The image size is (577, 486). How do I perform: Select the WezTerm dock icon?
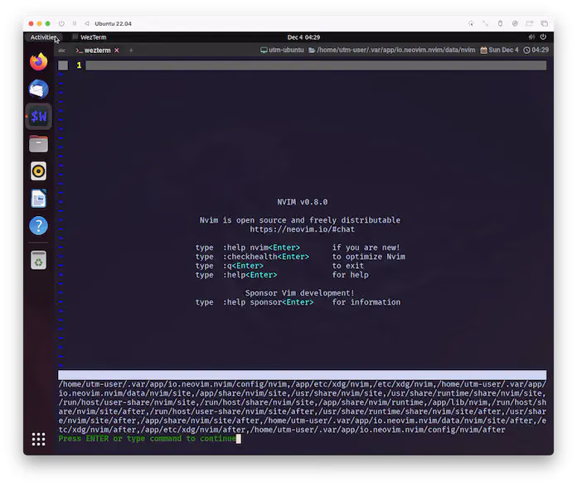(x=39, y=117)
